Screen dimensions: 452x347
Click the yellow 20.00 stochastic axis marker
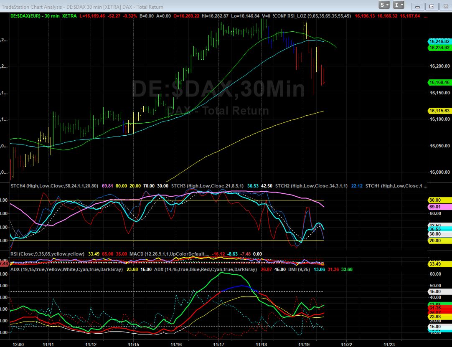pos(439,241)
